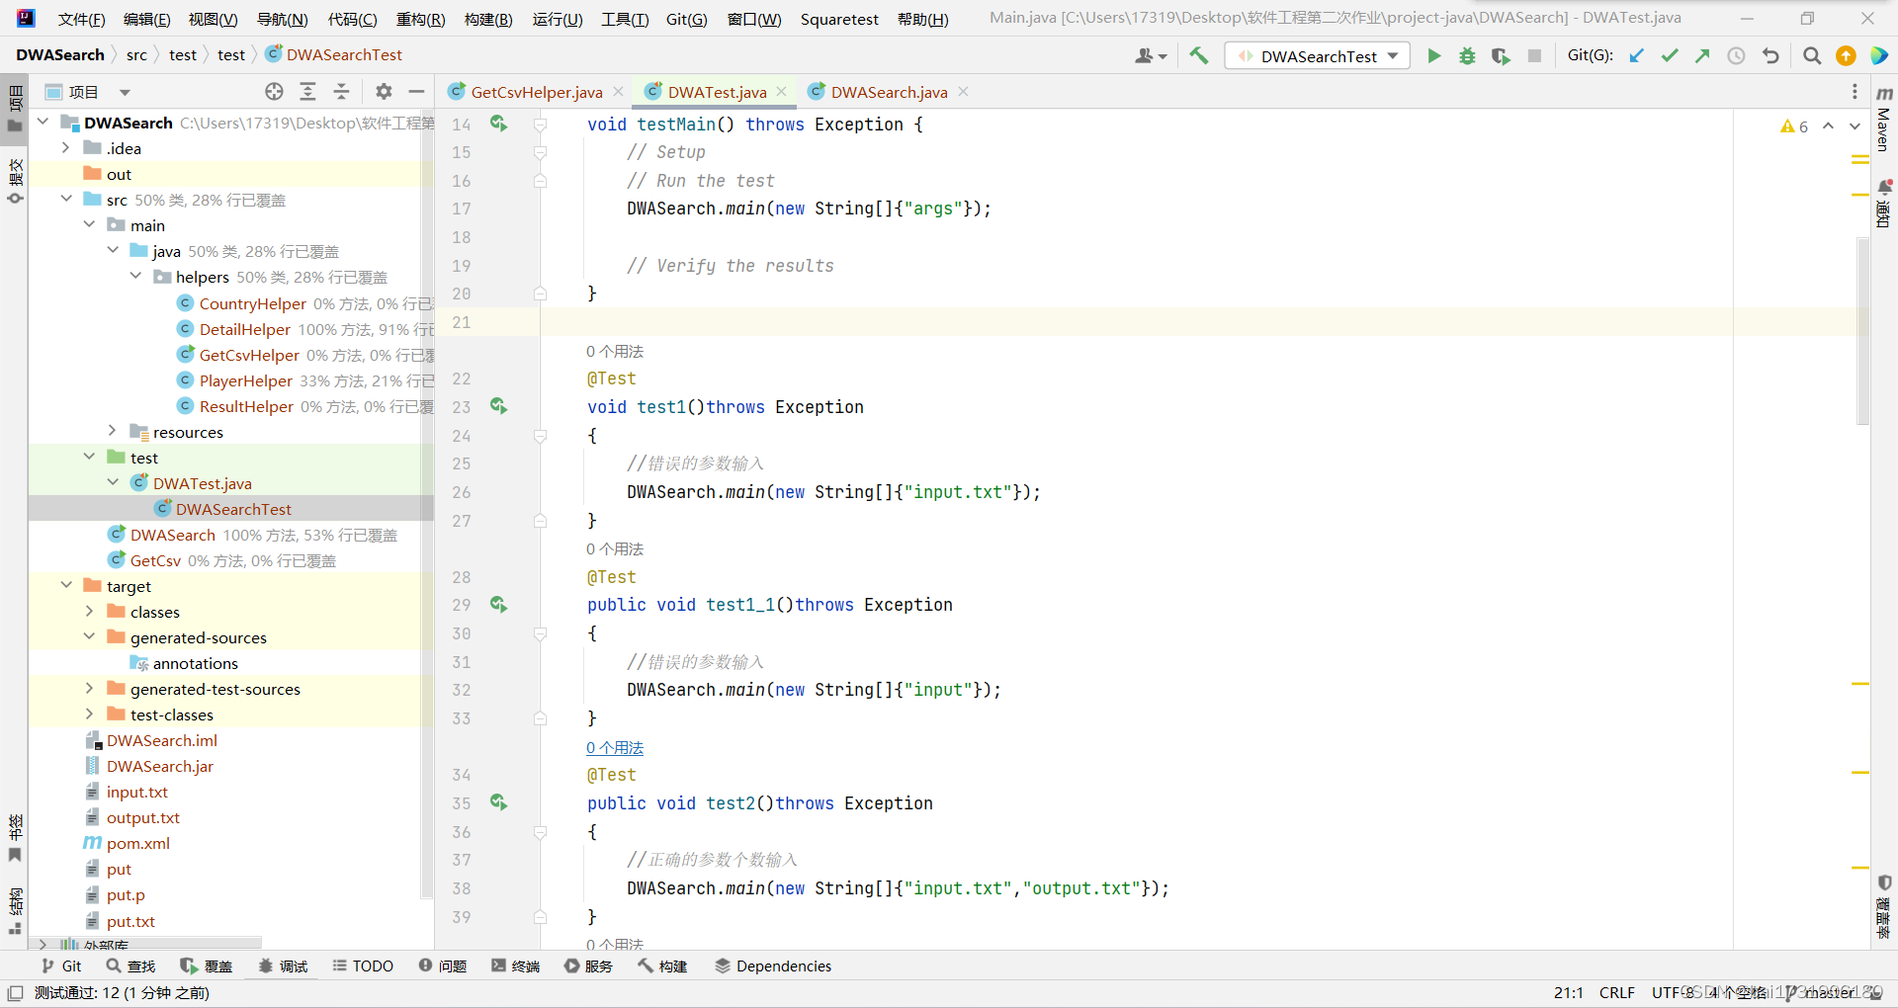Open the pom.xml file

click(x=137, y=843)
